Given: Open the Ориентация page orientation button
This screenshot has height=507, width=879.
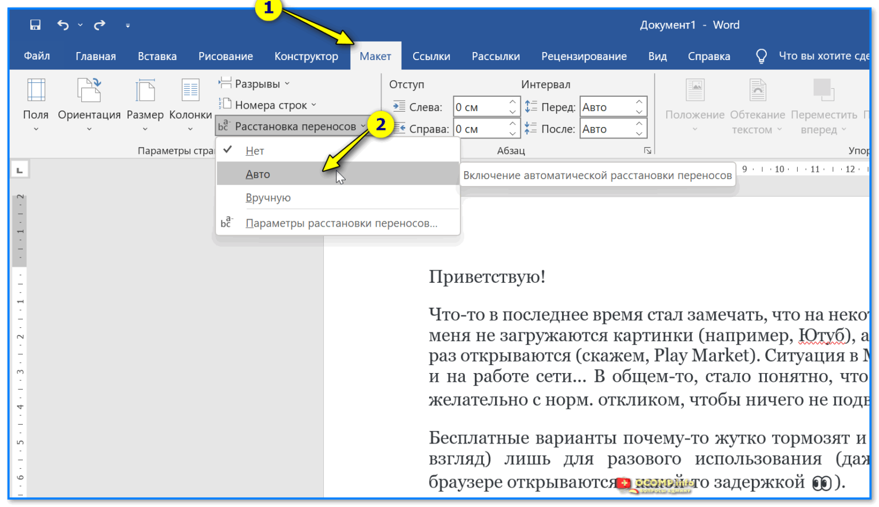Looking at the screenshot, I should 89,106.
